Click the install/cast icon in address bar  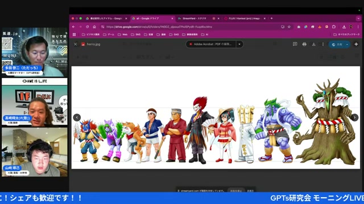coord(283,27)
